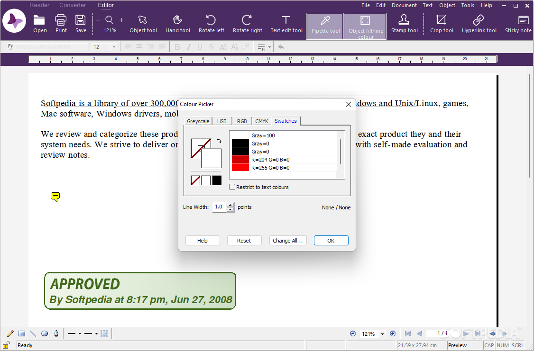The width and height of the screenshot is (534, 351).
Task: Toggle subscript formatting
Action: [234, 47]
